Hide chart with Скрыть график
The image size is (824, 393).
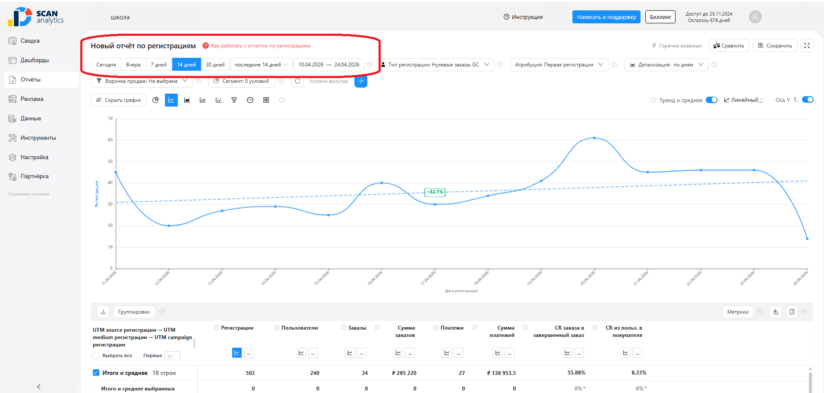119,100
